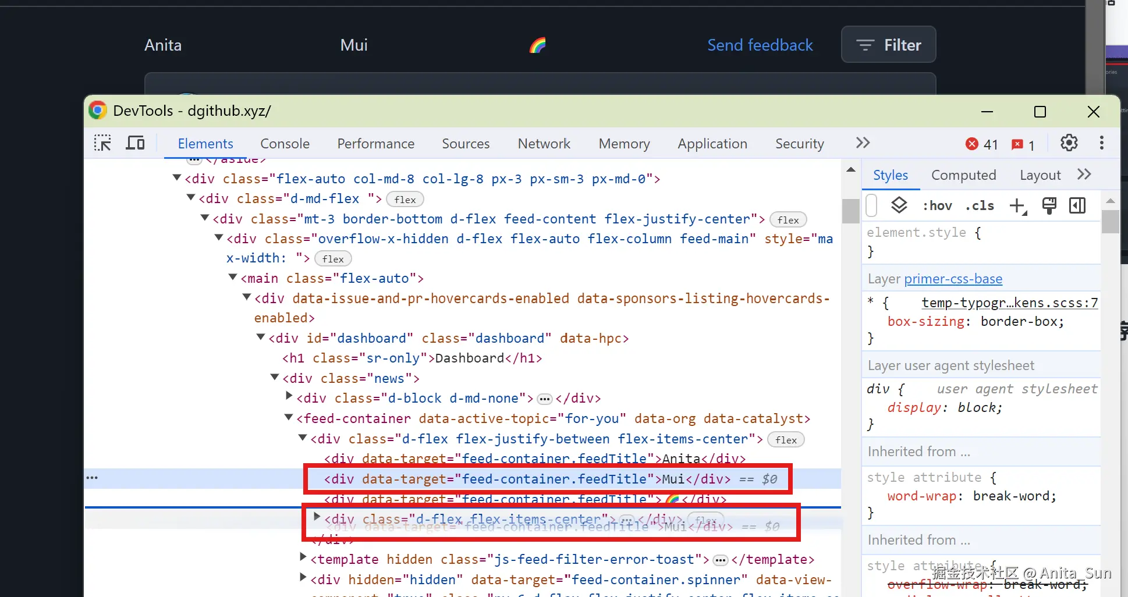Image resolution: width=1128 pixels, height=597 pixels.
Task: Toggle the device toolbar icon
Action: coord(135,143)
